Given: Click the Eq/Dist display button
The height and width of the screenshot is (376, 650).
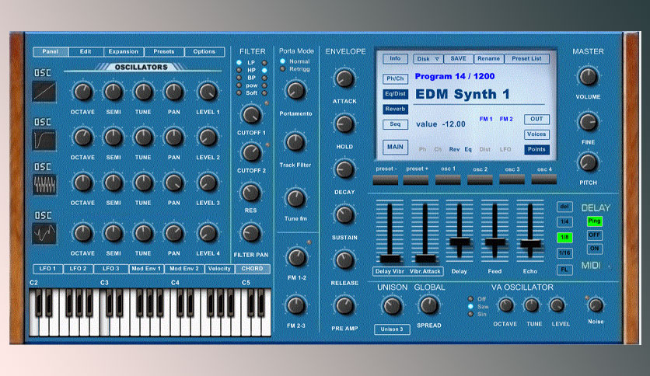Looking at the screenshot, I should pyautogui.click(x=396, y=94).
